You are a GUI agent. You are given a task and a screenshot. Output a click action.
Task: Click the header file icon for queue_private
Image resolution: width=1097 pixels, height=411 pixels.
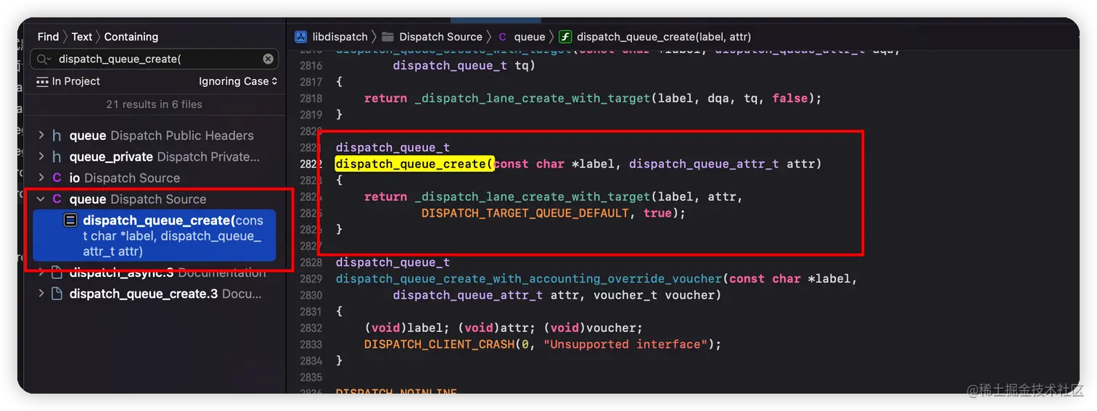pos(57,157)
